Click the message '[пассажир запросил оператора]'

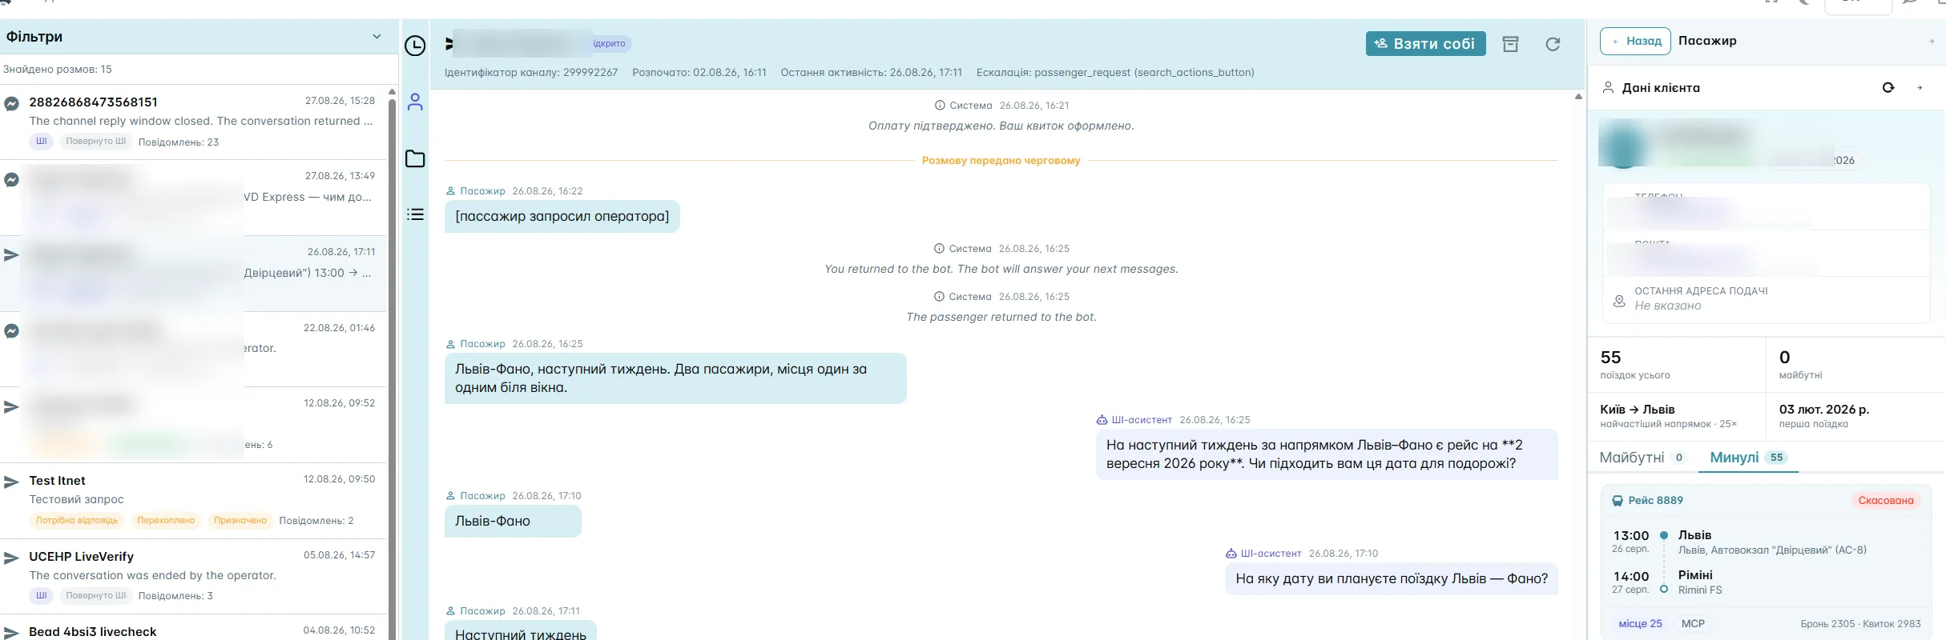(562, 217)
